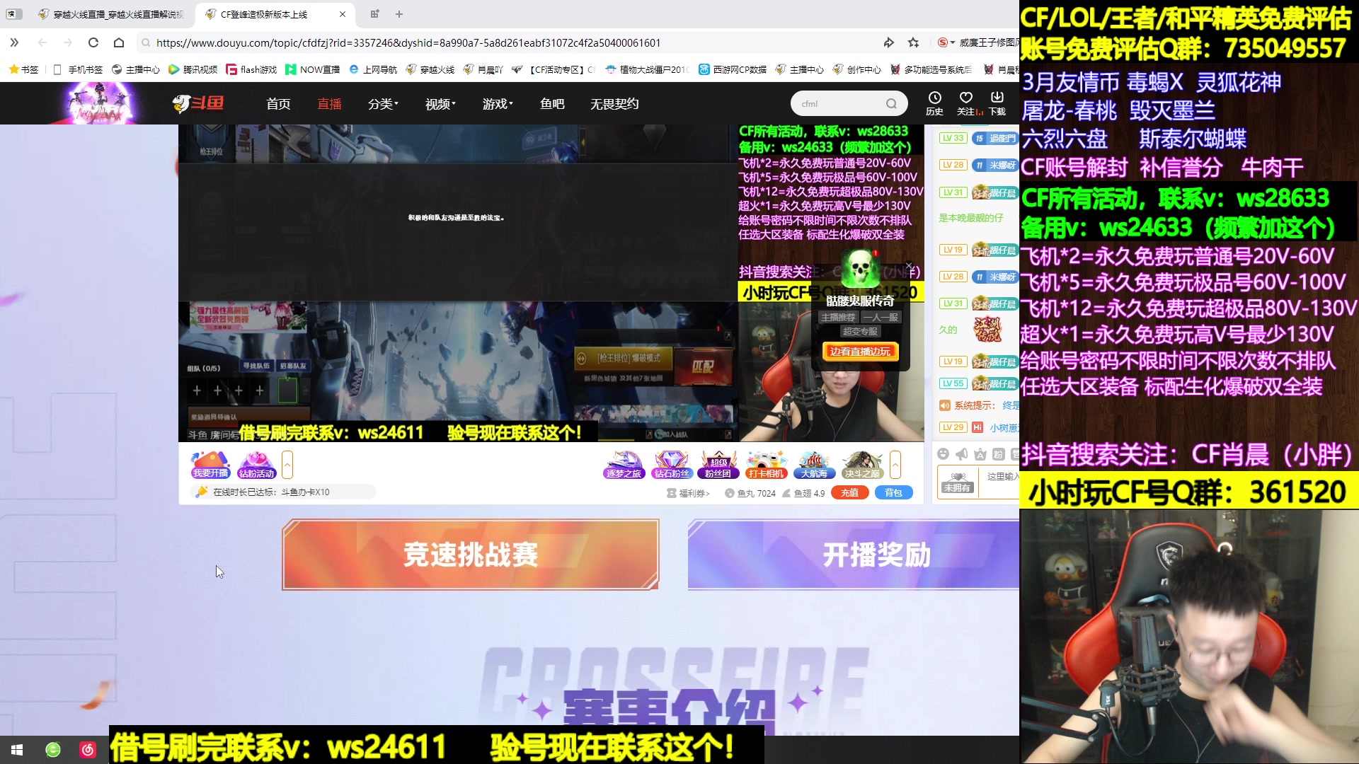Open the 穿越火线 bookmark

pyautogui.click(x=430, y=69)
